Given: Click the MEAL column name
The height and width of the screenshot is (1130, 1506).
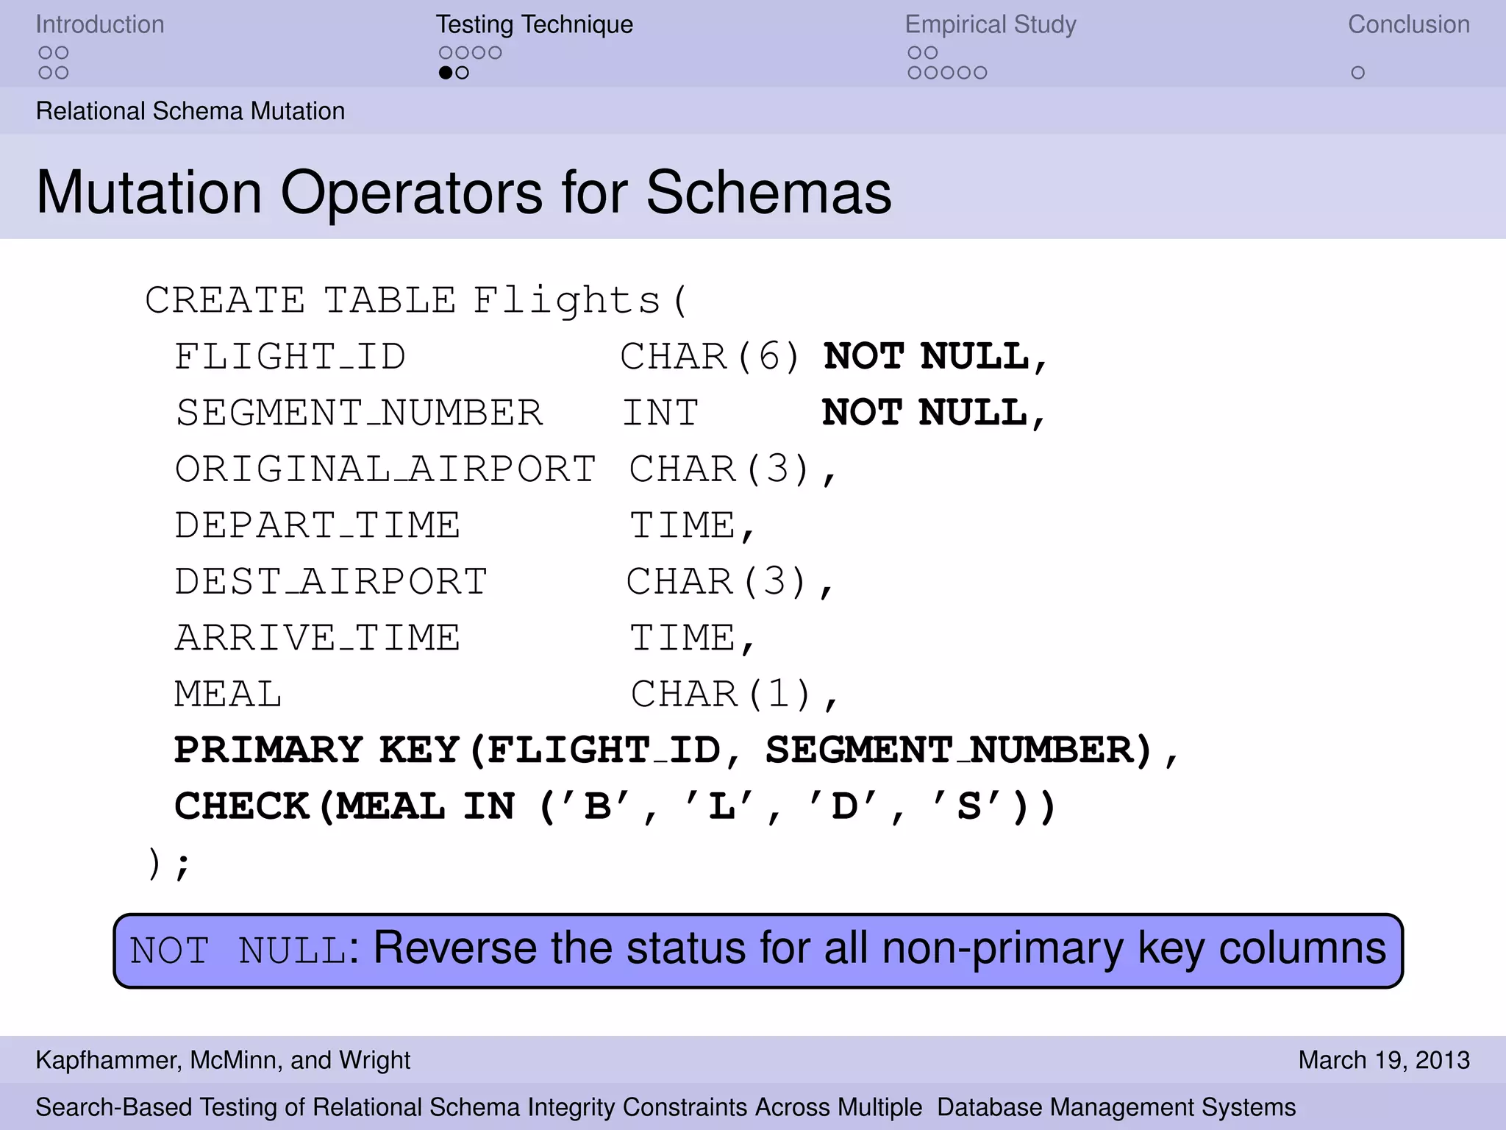Looking at the screenshot, I should 228,694.
